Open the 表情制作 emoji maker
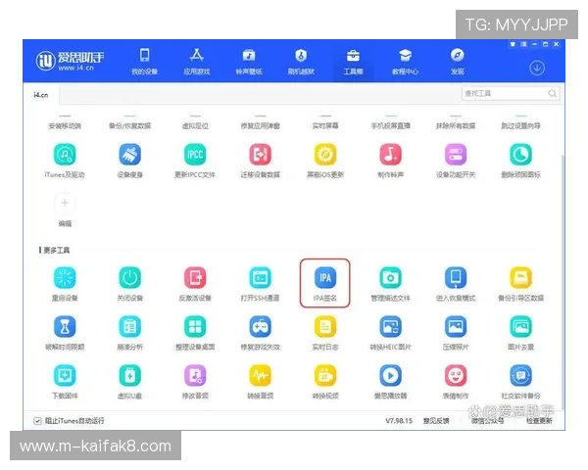Image resolution: width=588 pixels, height=470 pixels. point(455,376)
